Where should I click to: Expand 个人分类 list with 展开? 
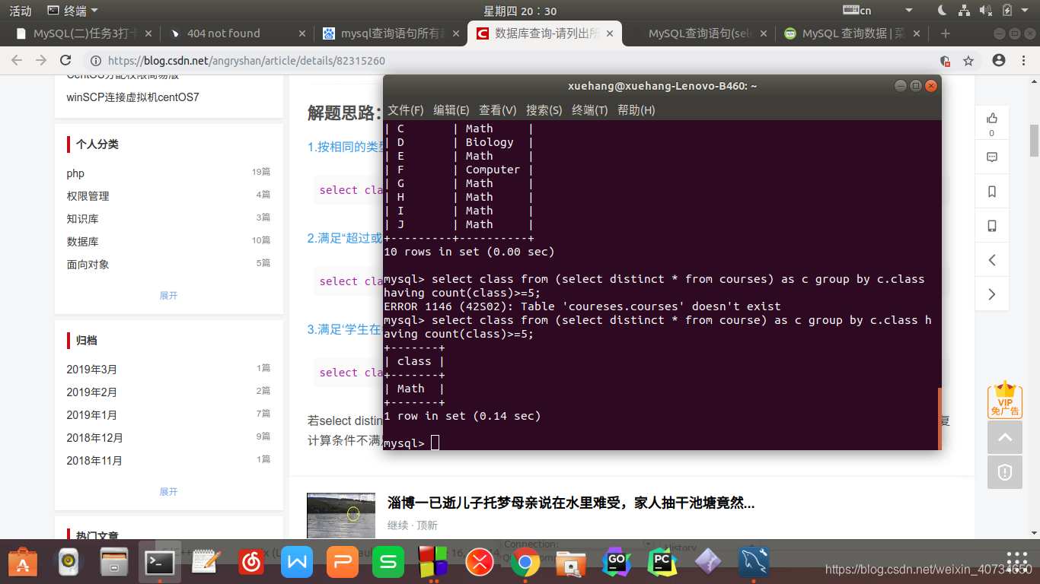(168, 295)
